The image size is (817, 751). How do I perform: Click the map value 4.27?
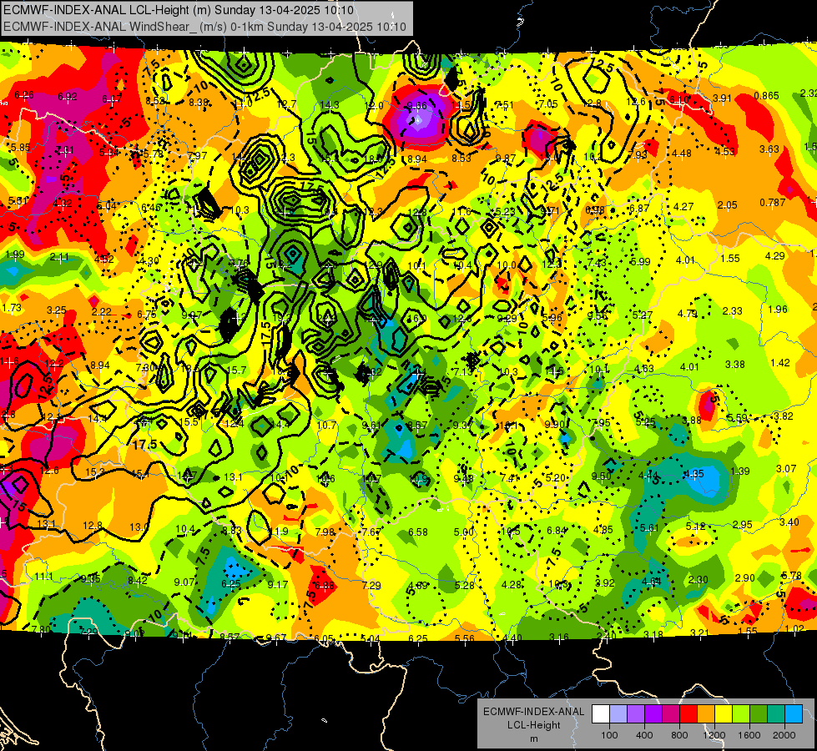tap(683, 206)
